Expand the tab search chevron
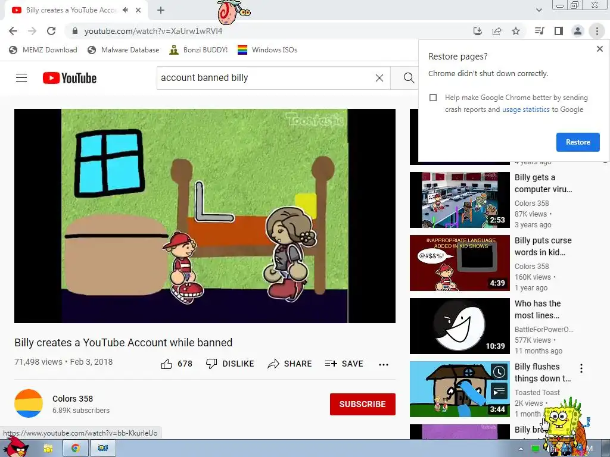 pos(539,10)
